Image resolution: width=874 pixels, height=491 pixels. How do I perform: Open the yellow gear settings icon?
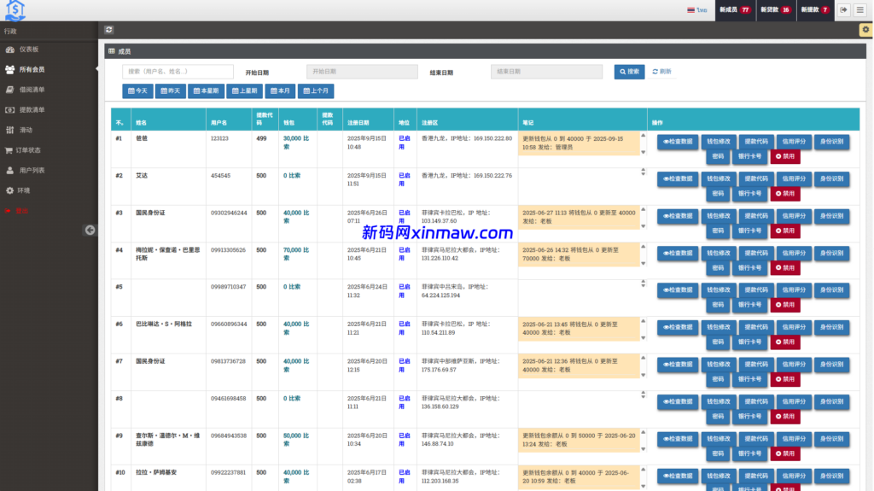[x=865, y=30]
